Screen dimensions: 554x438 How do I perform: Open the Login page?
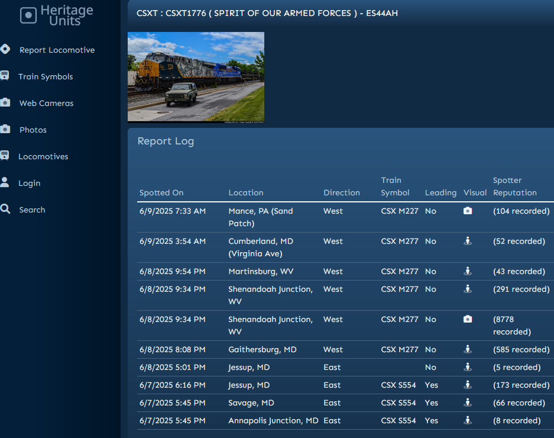click(30, 183)
